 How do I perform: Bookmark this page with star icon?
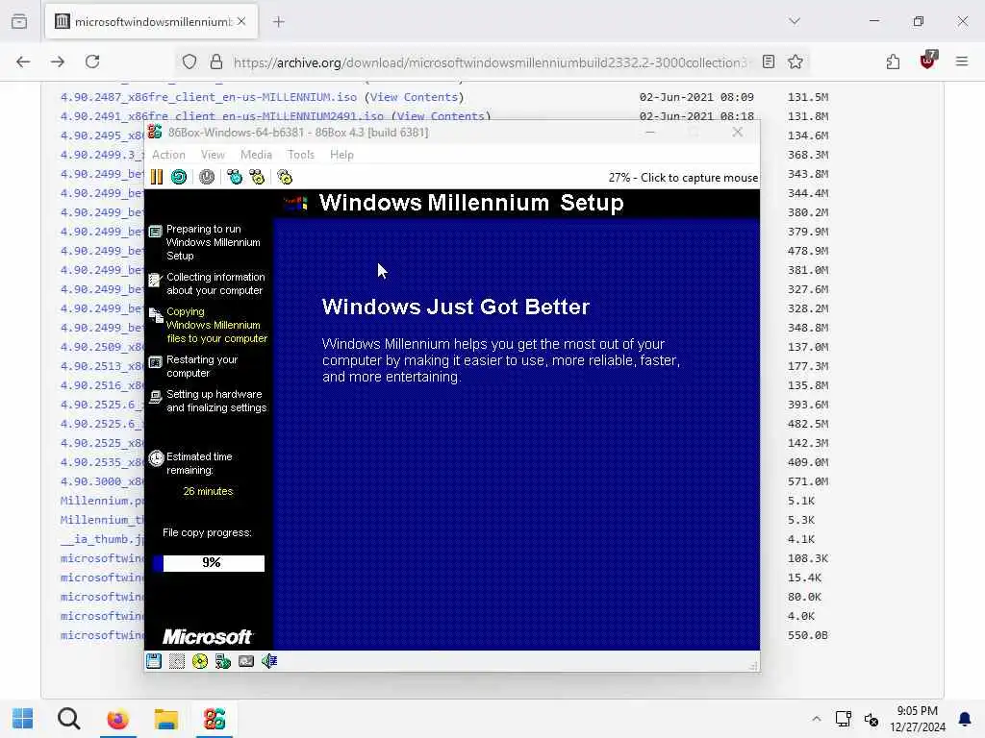(796, 61)
